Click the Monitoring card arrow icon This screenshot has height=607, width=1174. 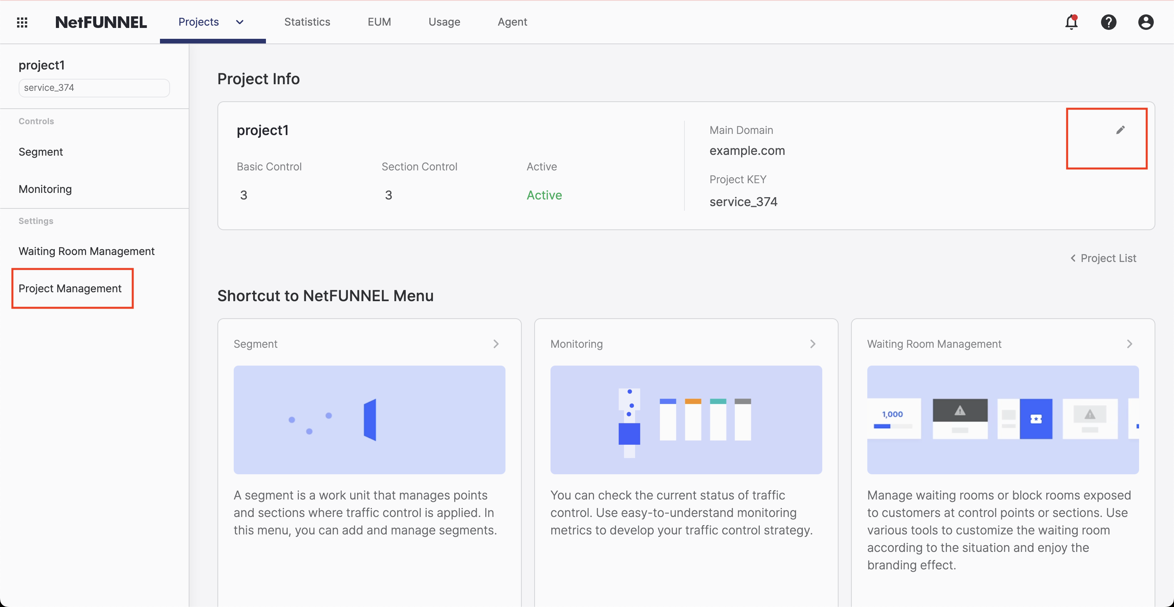(813, 344)
